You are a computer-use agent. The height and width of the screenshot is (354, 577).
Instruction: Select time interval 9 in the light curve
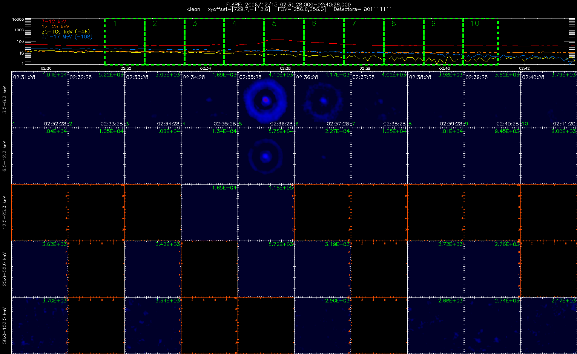click(444, 41)
